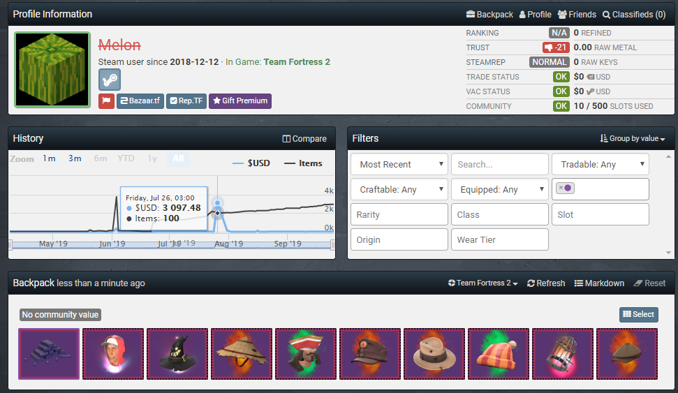
Task: Click the Search input field
Action: coord(500,164)
